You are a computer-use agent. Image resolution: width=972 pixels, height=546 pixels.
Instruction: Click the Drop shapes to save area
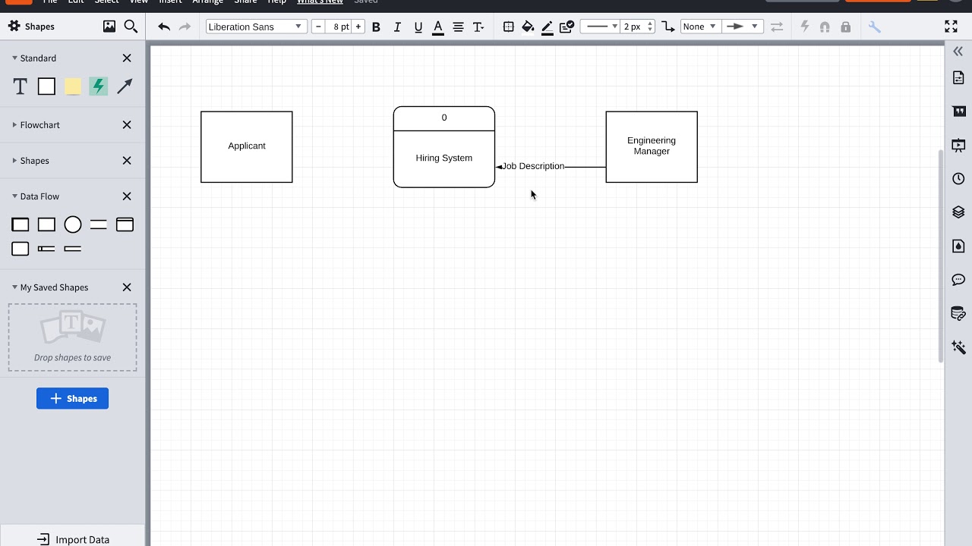73,337
